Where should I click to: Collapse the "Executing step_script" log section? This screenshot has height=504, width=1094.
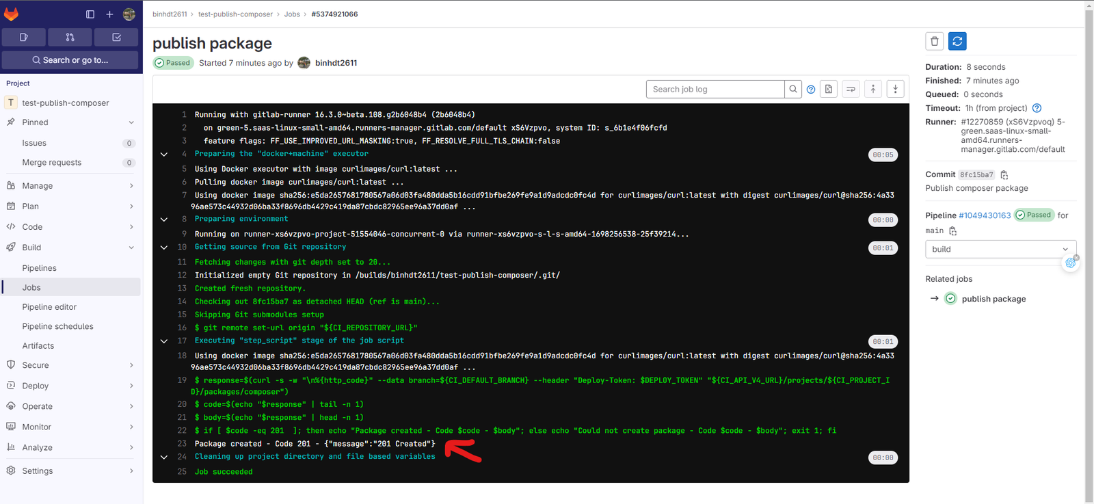click(x=164, y=341)
